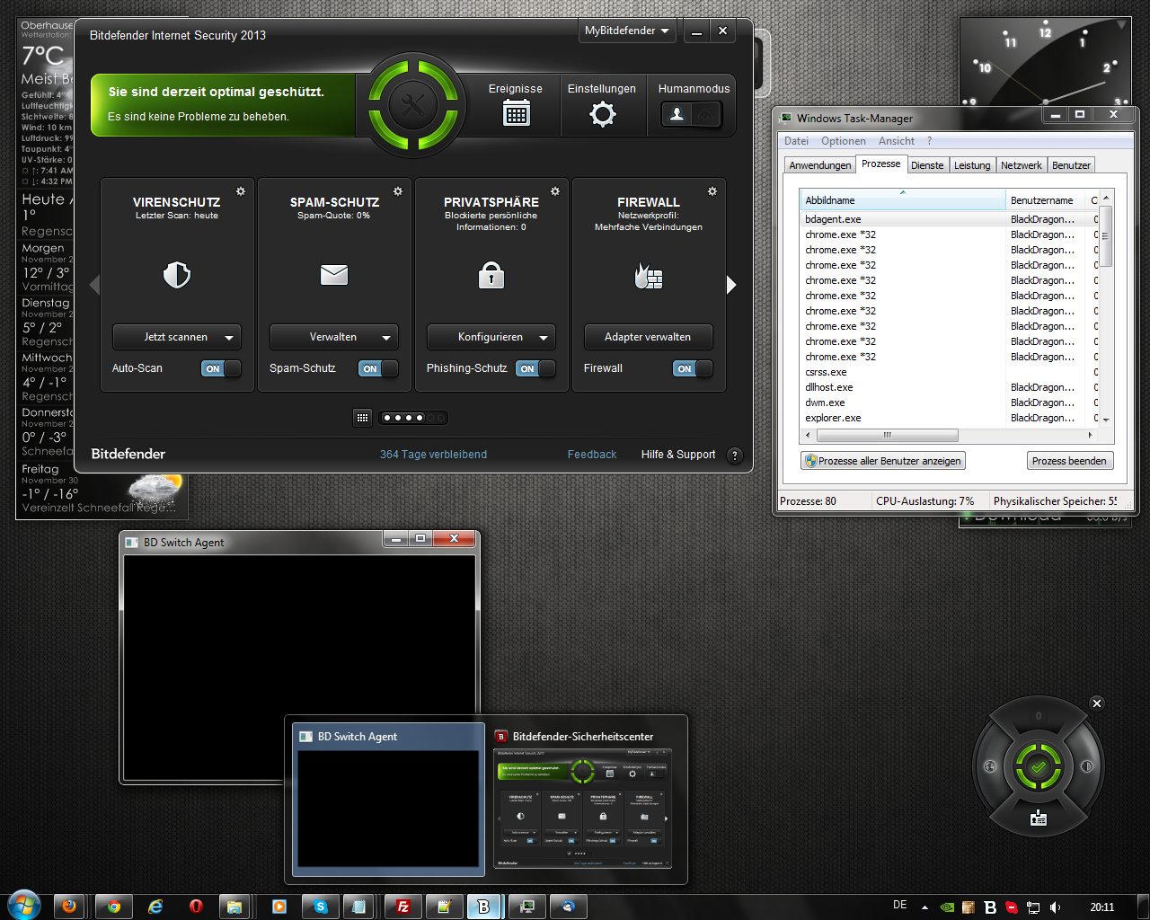Toggle the Spam-Schutz switch

click(378, 368)
